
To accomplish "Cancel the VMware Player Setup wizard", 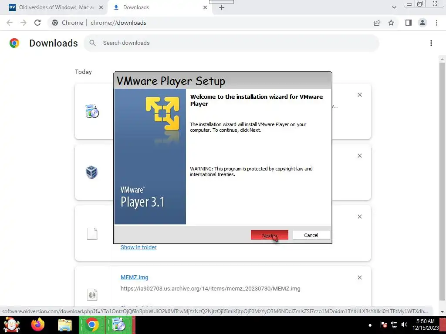I will point(311,235).
